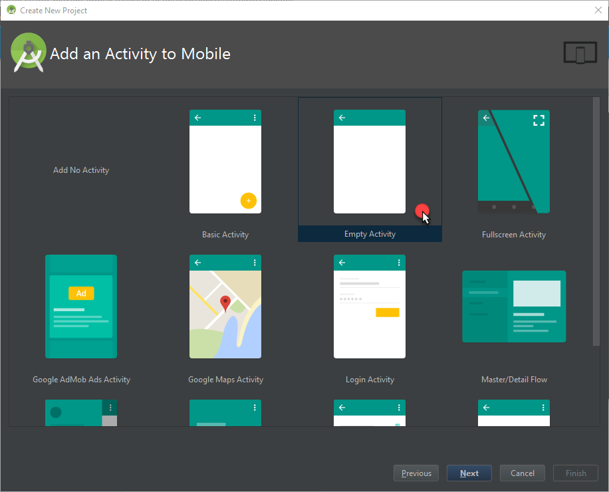Click the overflow dots in Basic Activity preview

coord(255,118)
